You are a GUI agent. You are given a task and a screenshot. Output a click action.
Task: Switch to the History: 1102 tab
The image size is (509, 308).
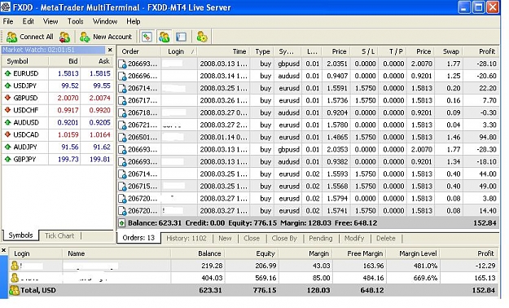pos(186,238)
